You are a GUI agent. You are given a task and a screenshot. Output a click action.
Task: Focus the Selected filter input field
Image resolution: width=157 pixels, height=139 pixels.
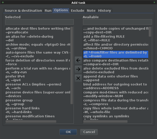pyautogui.click(x=39, y=22)
